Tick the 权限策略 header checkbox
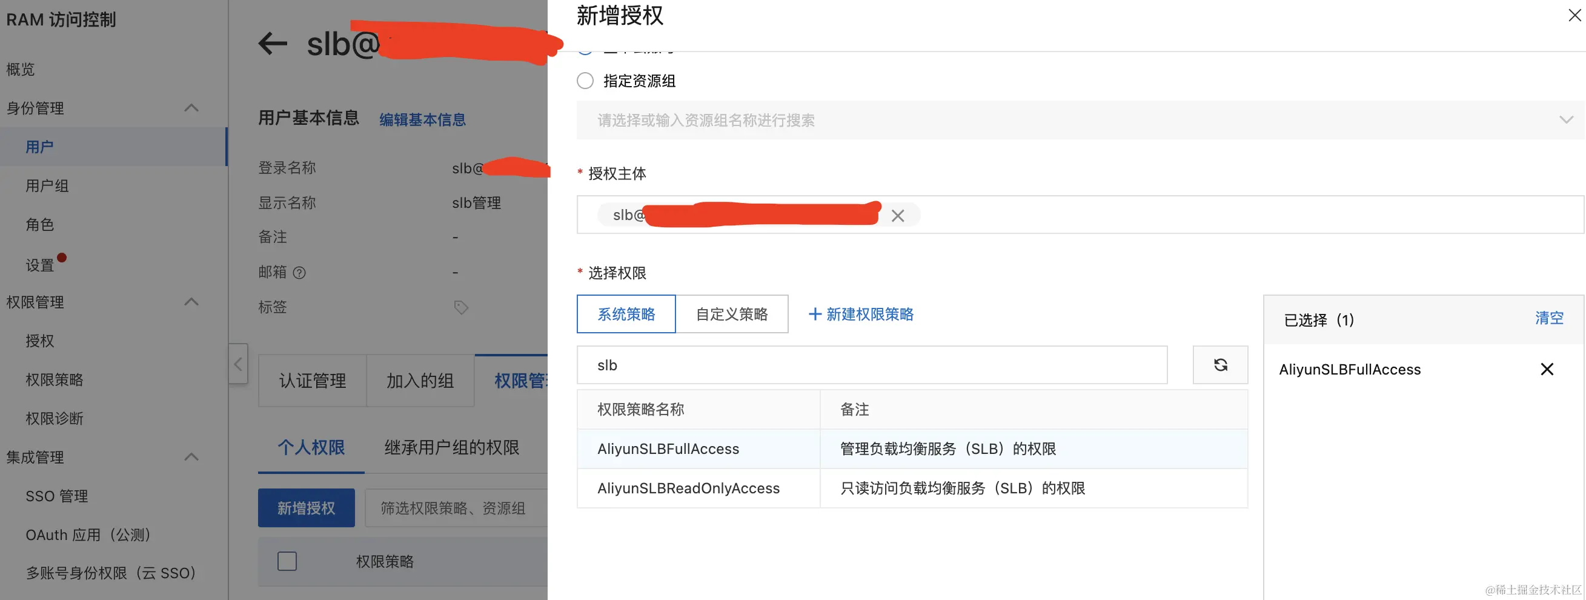1586x600 pixels. click(x=287, y=561)
